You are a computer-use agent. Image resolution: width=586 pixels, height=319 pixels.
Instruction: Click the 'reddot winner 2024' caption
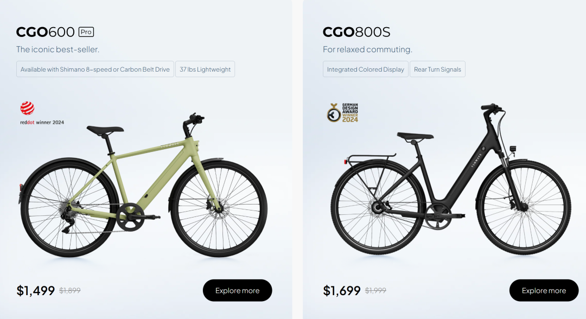pos(42,123)
